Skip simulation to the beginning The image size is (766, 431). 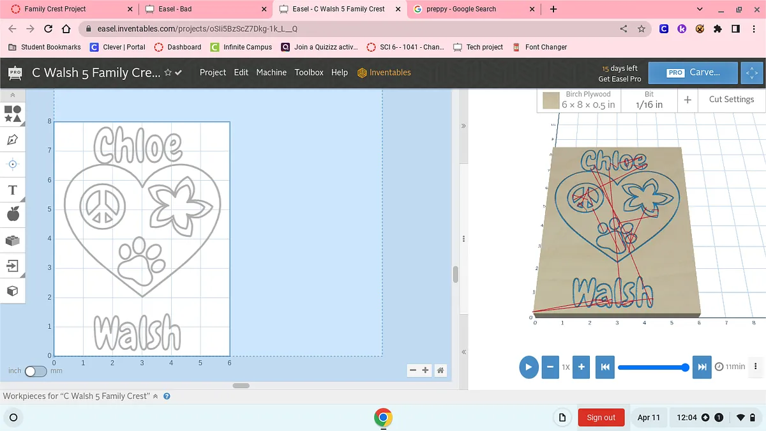[605, 367]
